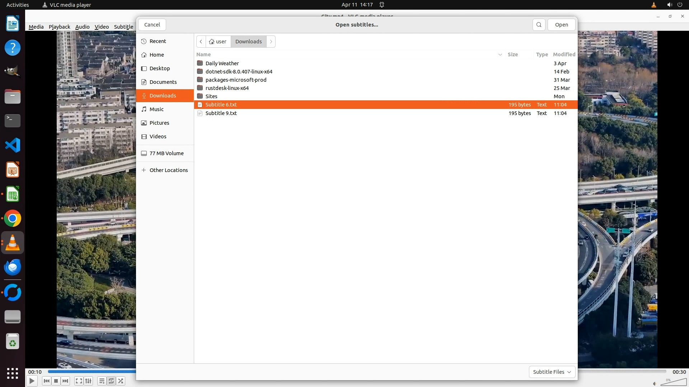Expand path bar forward chevron
The height and width of the screenshot is (387, 689).
coord(271,42)
